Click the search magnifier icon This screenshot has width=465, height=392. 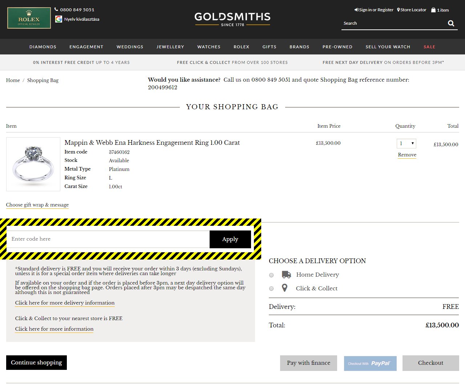451,23
